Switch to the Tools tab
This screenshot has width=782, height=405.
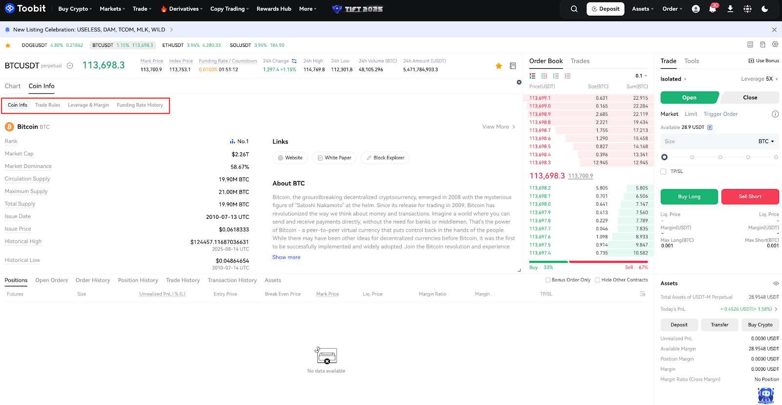(692, 61)
